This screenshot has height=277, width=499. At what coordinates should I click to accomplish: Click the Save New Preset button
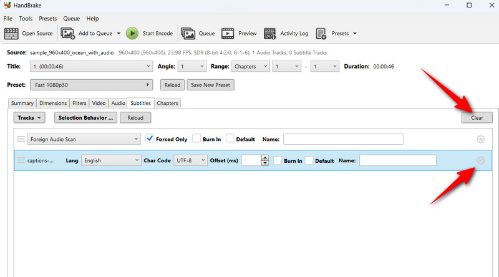pos(211,85)
